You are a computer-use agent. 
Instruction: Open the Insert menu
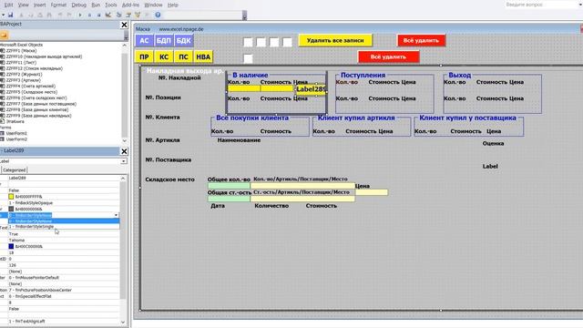pyautogui.click(x=40, y=5)
